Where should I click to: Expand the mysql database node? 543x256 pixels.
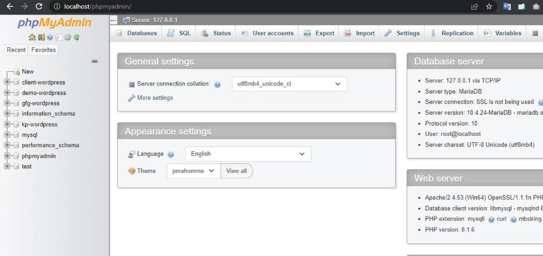pyautogui.click(x=7, y=135)
